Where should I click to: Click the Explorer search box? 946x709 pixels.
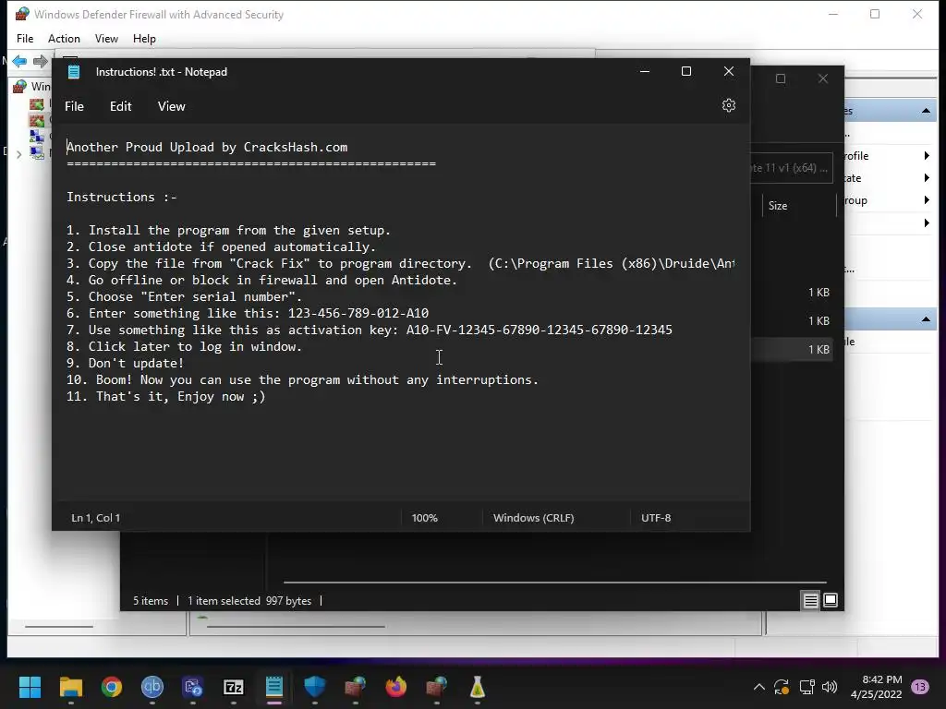(792, 168)
